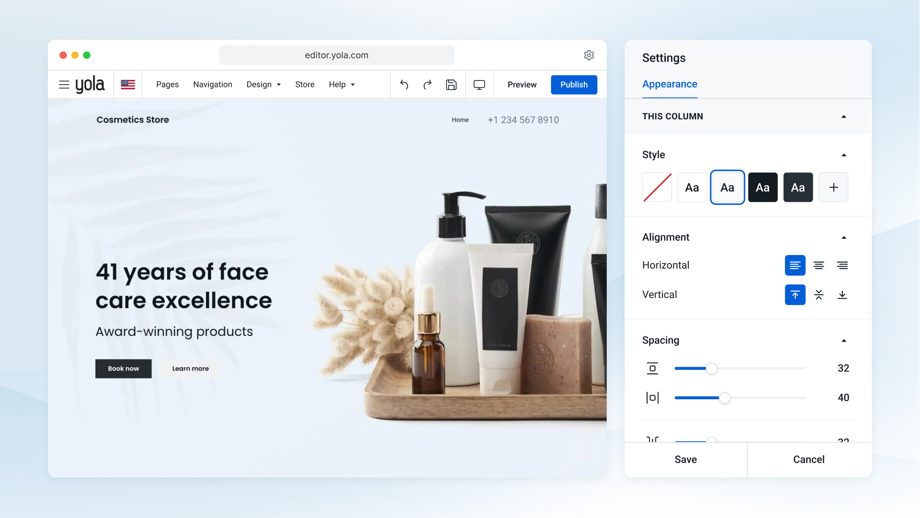The height and width of the screenshot is (518, 920).
Task: Switch to the Appearance tab
Action: [670, 84]
